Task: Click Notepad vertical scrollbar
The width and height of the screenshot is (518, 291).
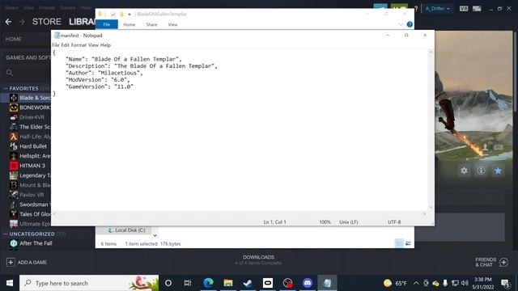Action: [431, 129]
